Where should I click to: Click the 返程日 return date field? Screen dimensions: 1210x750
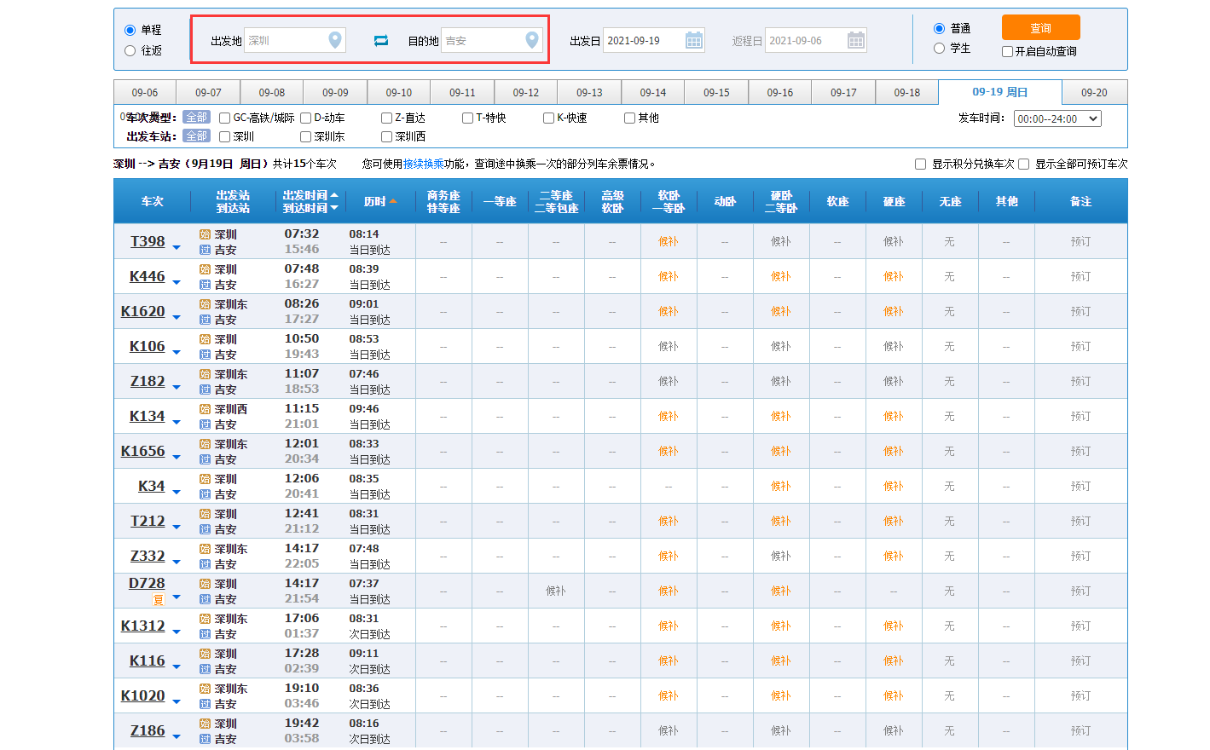(815, 40)
